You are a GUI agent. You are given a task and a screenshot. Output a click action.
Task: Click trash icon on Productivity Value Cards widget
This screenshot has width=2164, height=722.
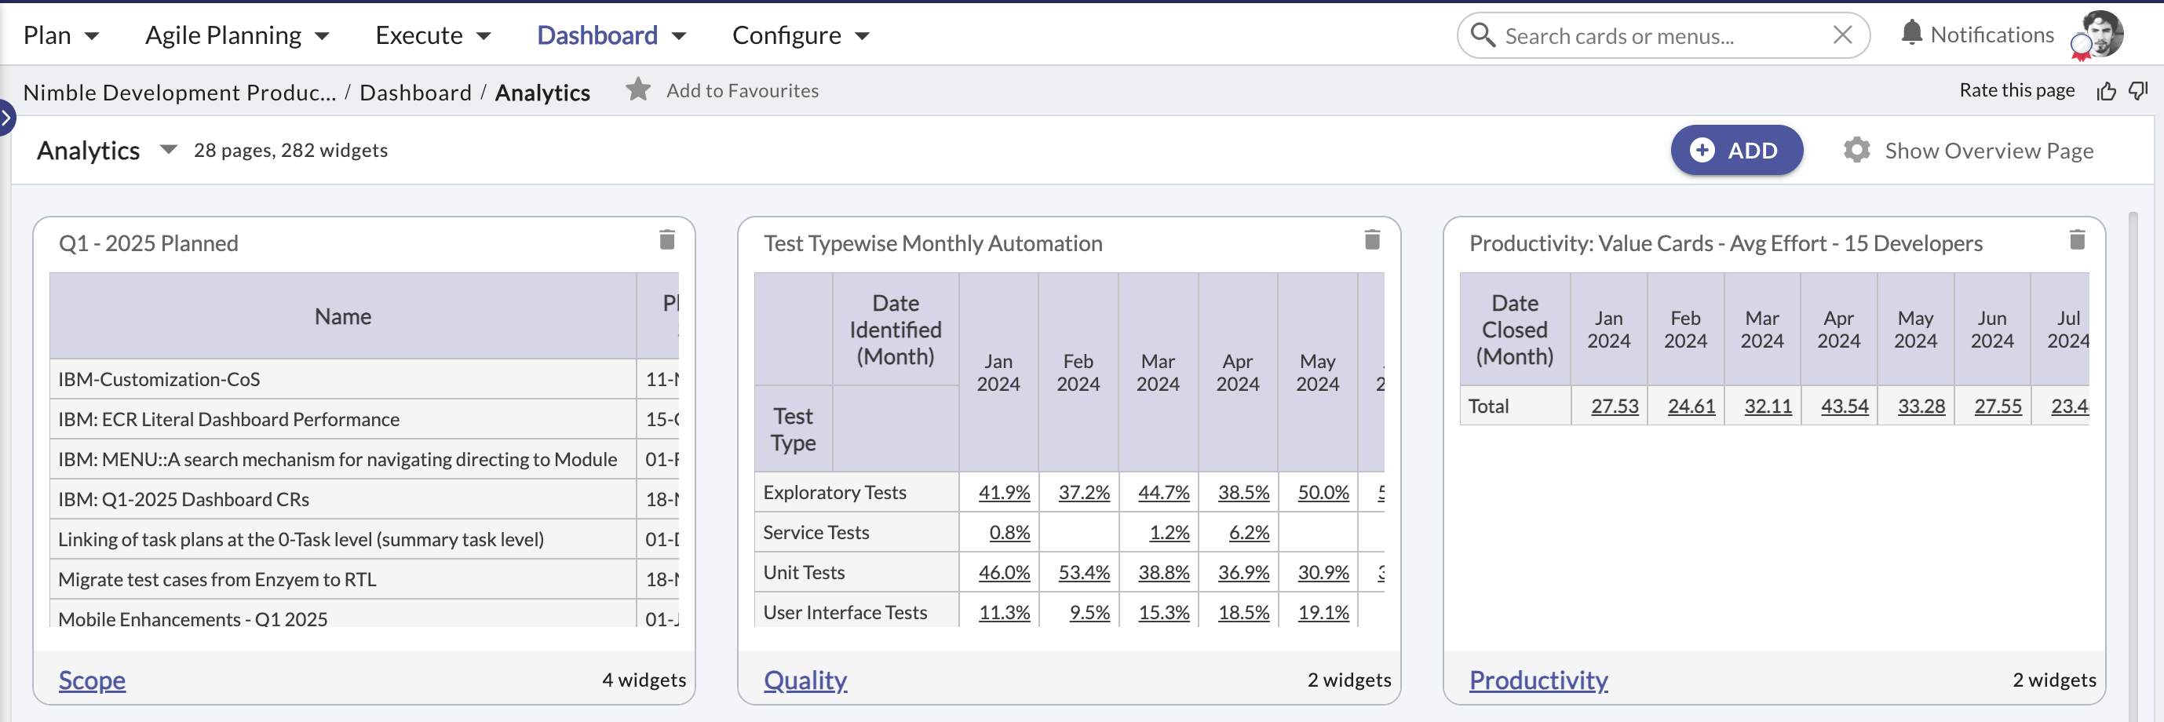tap(2077, 240)
